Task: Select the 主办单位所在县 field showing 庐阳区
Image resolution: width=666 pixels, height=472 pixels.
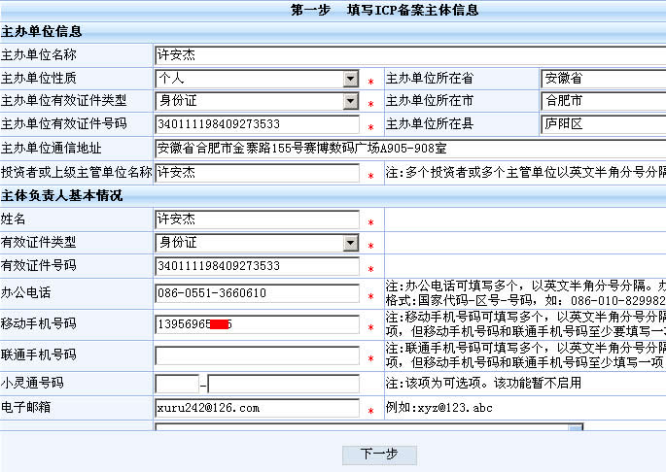Action: point(602,124)
